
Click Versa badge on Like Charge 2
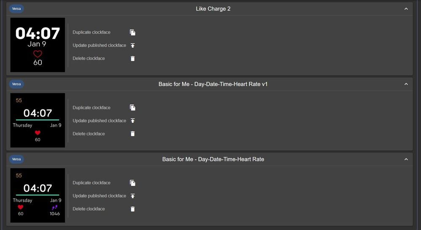pyautogui.click(x=16, y=9)
